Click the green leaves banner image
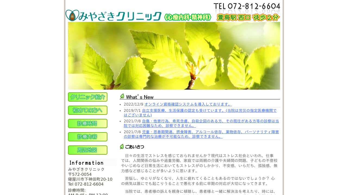348x195 pixels. [x=174, y=56]
